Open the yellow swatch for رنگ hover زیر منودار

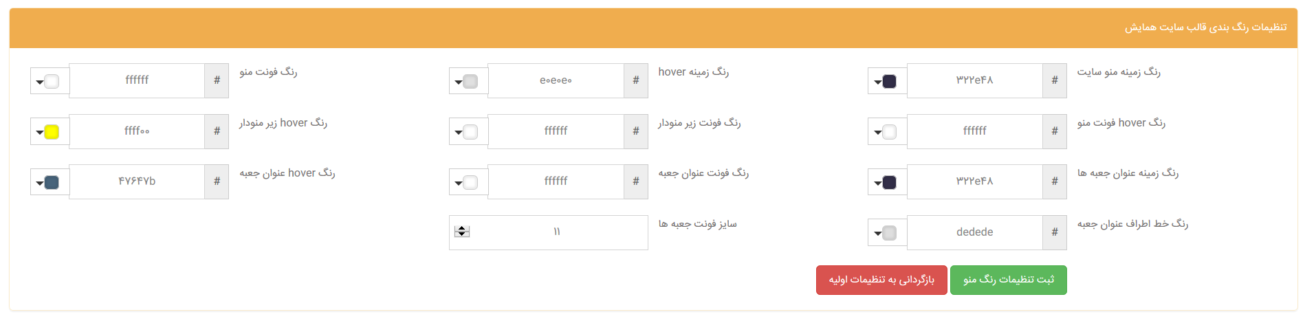point(50,132)
